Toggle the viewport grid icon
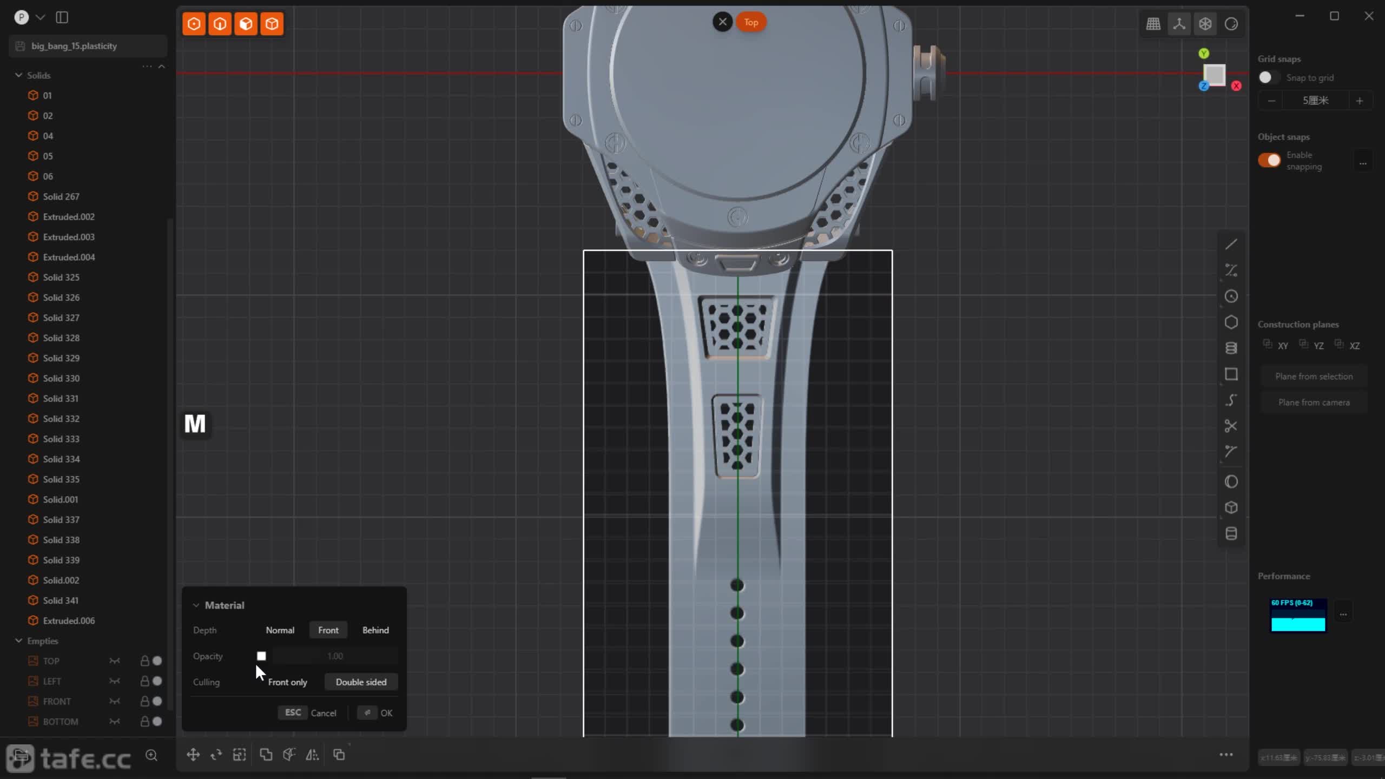This screenshot has width=1385, height=779. tap(1153, 24)
